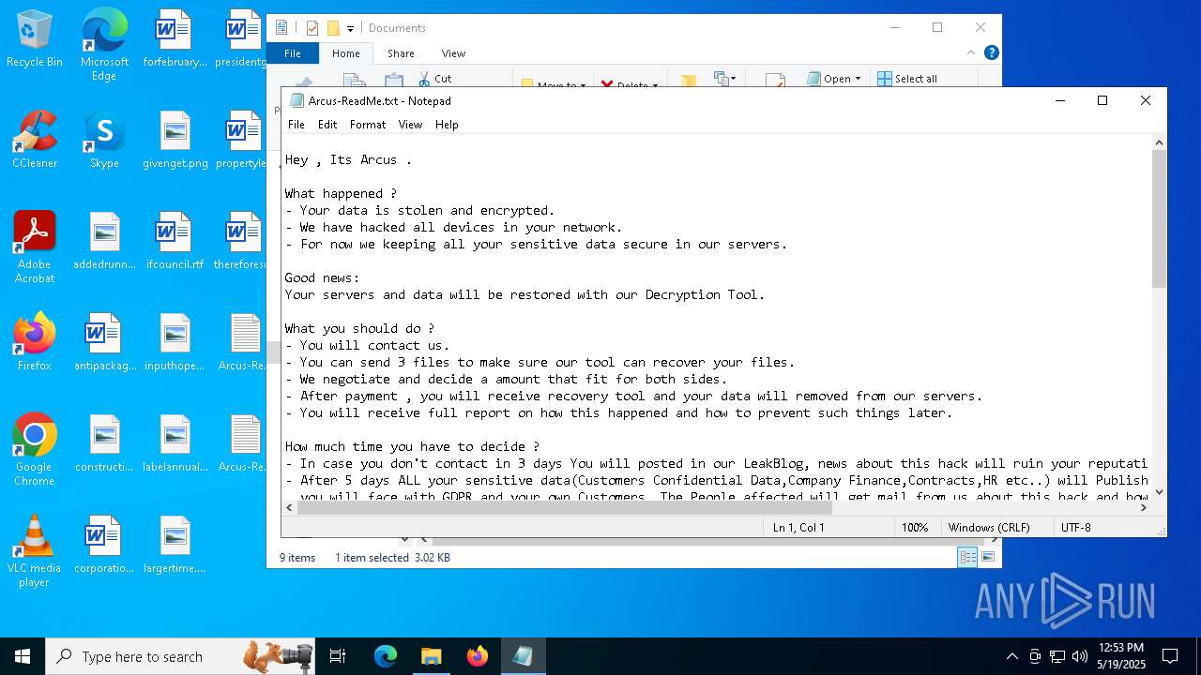Click the taskbar clock and date
Image resolution: width=1201 pixels, height=675 pixels.
click(x=1120, y=656)
